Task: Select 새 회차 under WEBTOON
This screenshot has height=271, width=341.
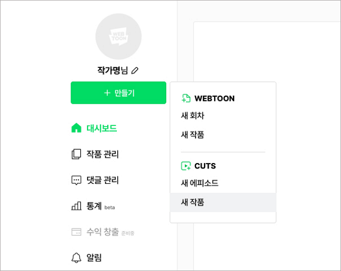Action: [193, 116]
